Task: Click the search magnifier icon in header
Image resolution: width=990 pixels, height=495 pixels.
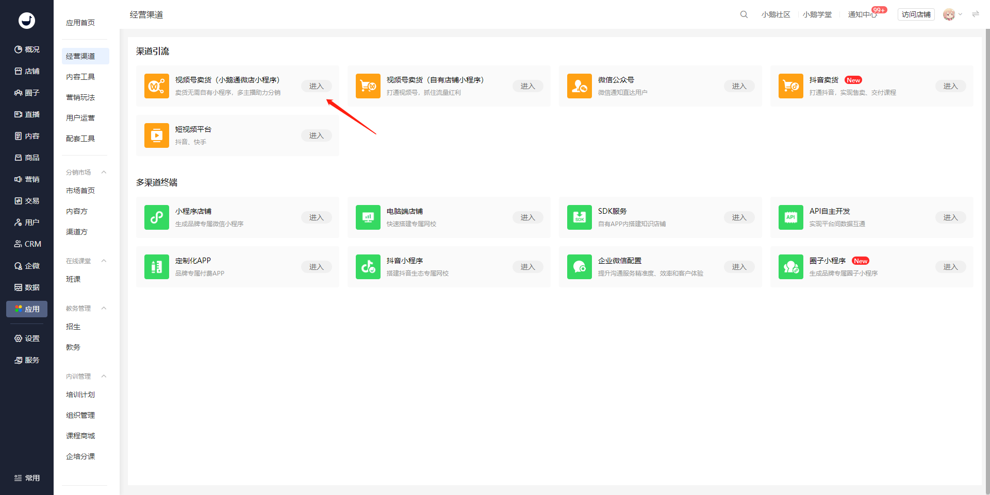Action: pos(744,14)
